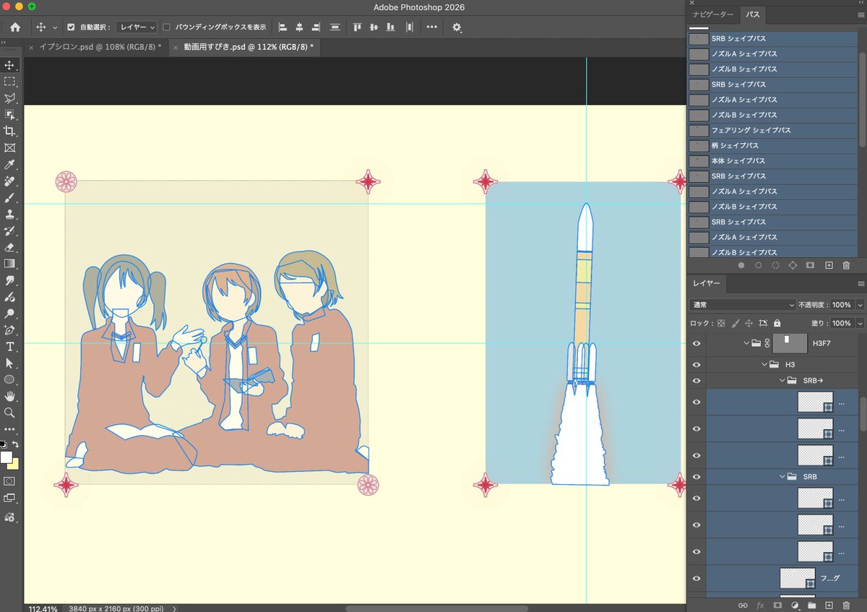Add layer style fx button
The image size is (867, 612).
click(x=760, y=604)
